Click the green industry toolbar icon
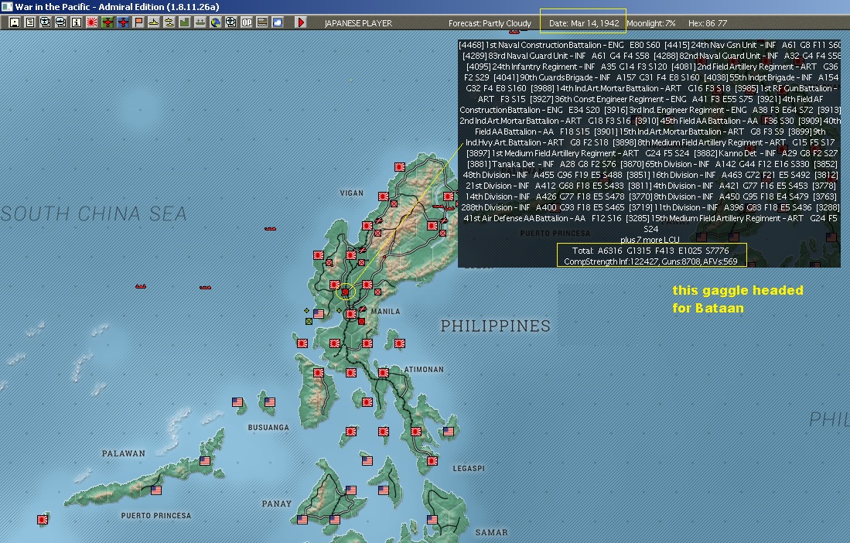Image resolution: width=850 pixels, height=543 pixels. [x=185, y=22]
